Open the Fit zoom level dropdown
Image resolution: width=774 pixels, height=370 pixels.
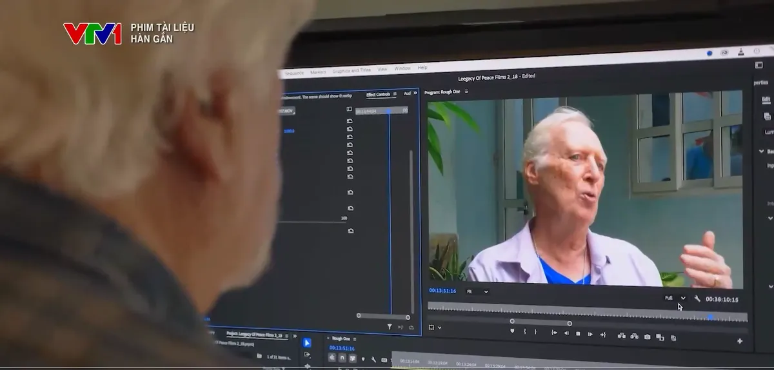tap(478, 291)
